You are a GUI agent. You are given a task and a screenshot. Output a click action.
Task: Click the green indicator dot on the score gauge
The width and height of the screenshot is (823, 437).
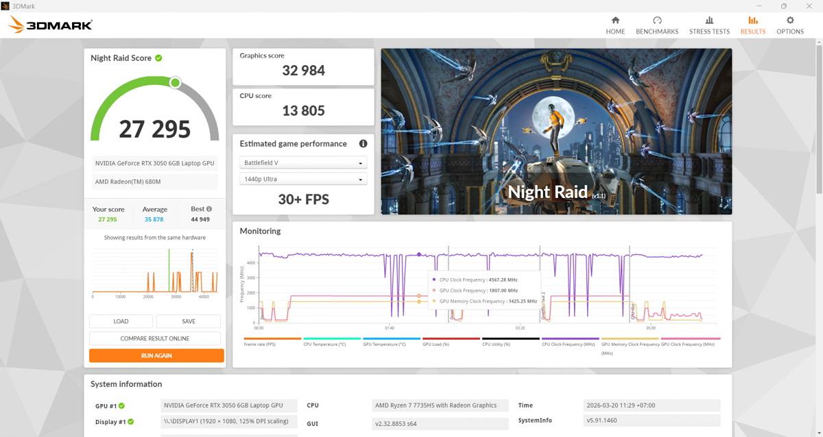coord(175,83)
